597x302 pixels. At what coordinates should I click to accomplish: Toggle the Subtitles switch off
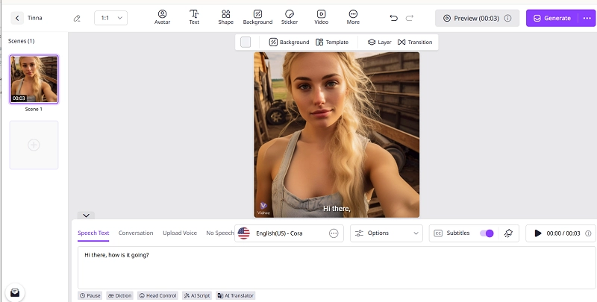click(x=487, y=233)
